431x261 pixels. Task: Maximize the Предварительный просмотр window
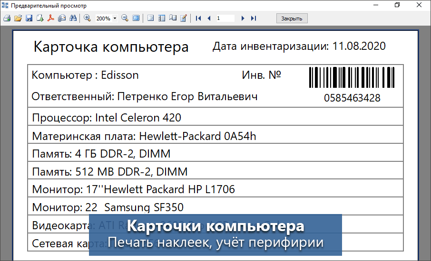pyautogui.click(x=397, y=5)
